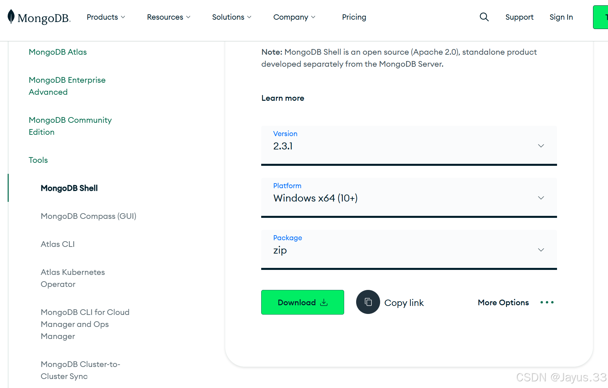Expand the Resources menu

(x=169, y=17)
